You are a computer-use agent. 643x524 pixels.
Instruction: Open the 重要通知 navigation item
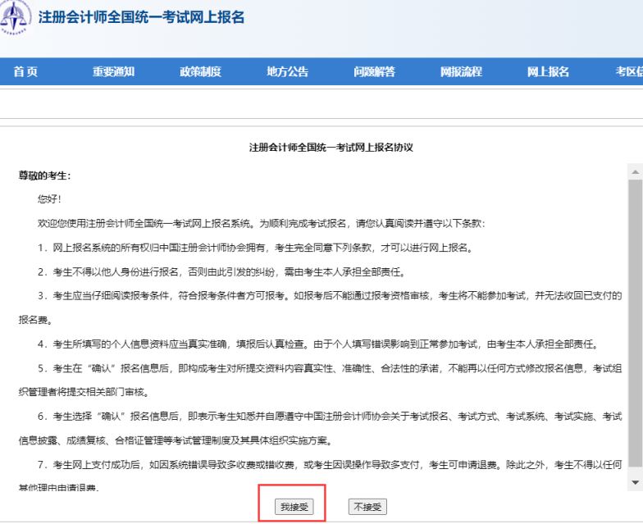(113, 72)
